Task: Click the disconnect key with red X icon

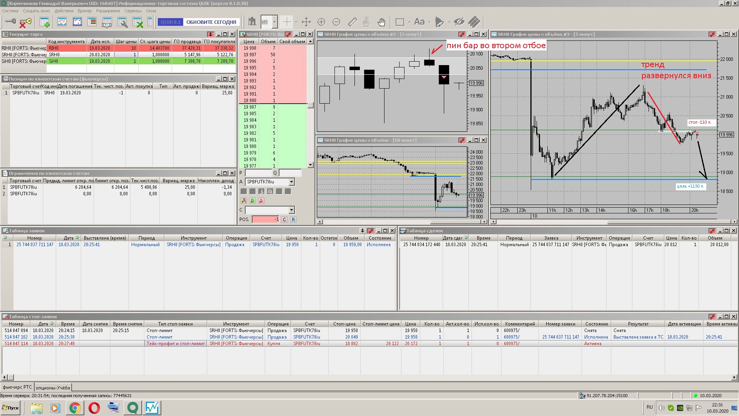Action: point(25,22)
